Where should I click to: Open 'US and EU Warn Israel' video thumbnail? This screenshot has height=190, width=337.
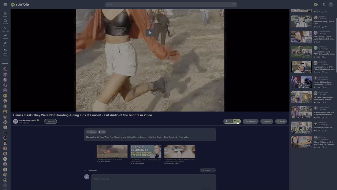coord(301,142)
